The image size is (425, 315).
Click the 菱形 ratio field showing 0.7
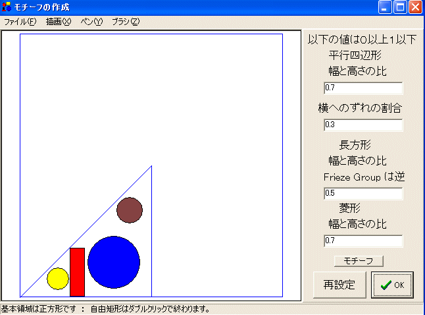coord(363,241)
